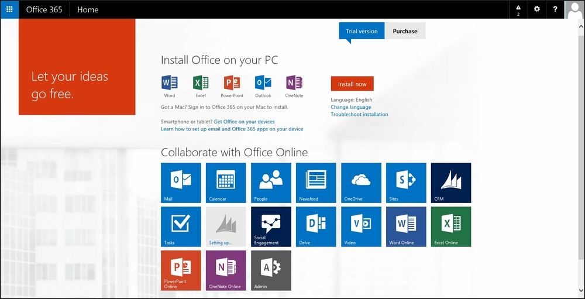The image size is (585, 299).
Task: Click the Troubleshoot installation link
Action: click(x=359, y=114)
